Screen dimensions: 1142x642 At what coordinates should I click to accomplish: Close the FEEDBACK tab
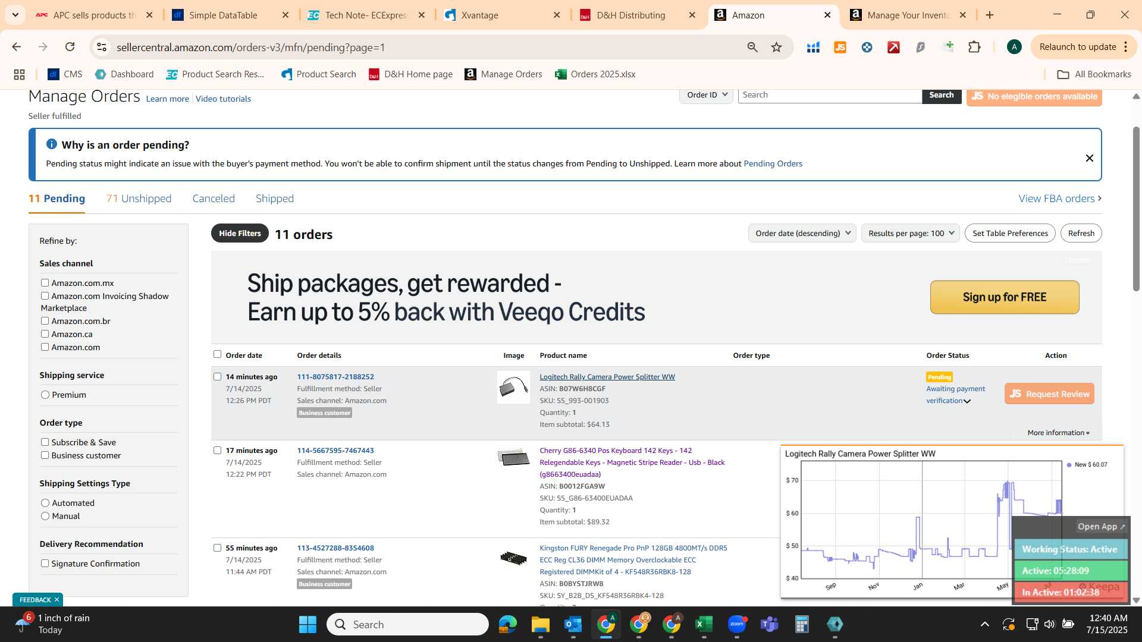(57, 600)
